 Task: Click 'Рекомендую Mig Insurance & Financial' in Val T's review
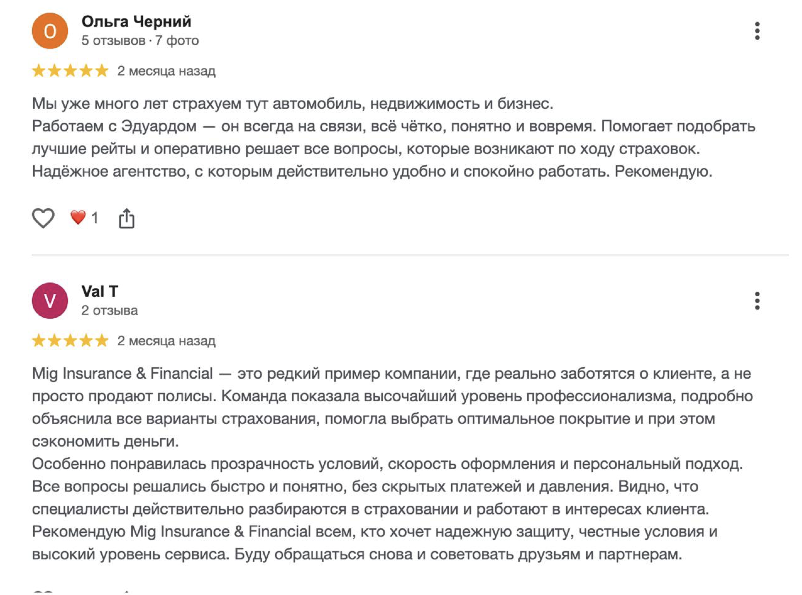point(171,531)
